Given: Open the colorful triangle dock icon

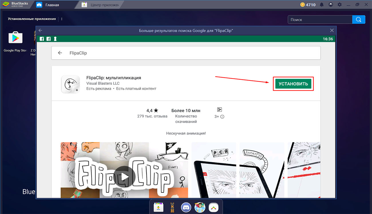Looking at the screenshot, I should tap(213, 207).
